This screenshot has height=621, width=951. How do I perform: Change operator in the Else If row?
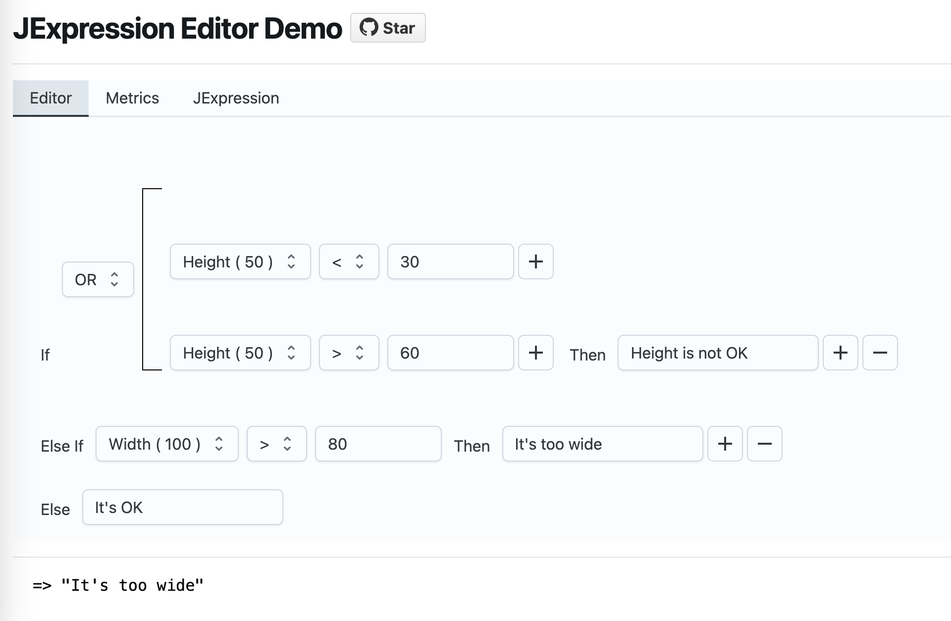tap(276, 444)
